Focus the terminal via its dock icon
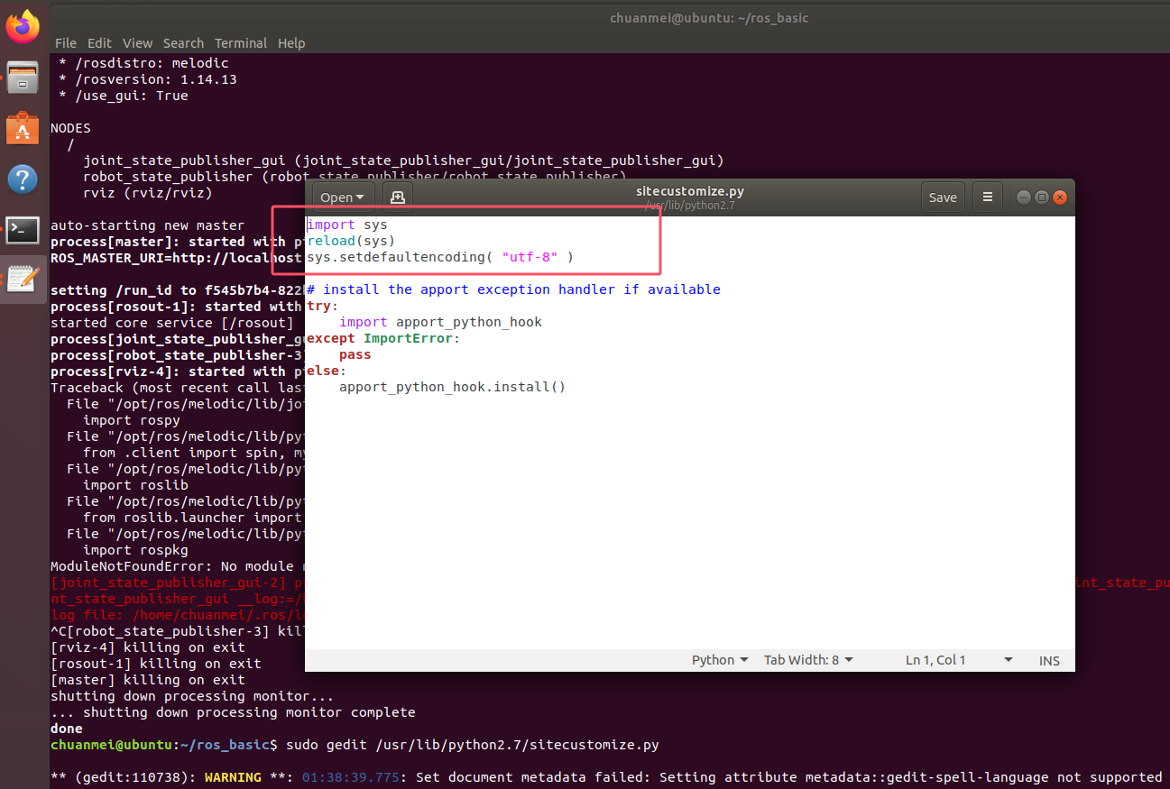This screenshot has width=1170, height=789. pos(22,230)
